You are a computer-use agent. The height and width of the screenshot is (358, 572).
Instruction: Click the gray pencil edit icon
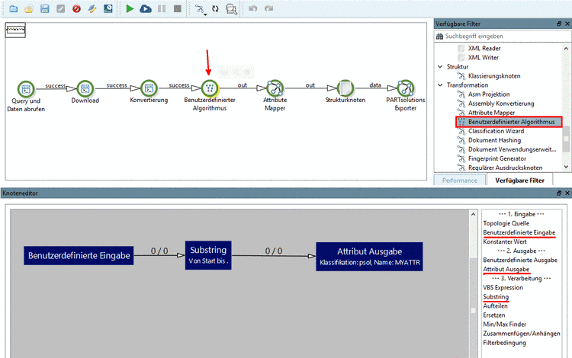(x=60, y=8)
